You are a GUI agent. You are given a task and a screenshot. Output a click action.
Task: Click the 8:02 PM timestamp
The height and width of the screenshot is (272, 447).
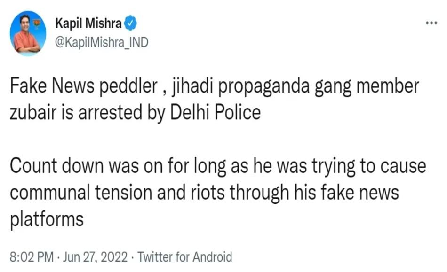30,257
